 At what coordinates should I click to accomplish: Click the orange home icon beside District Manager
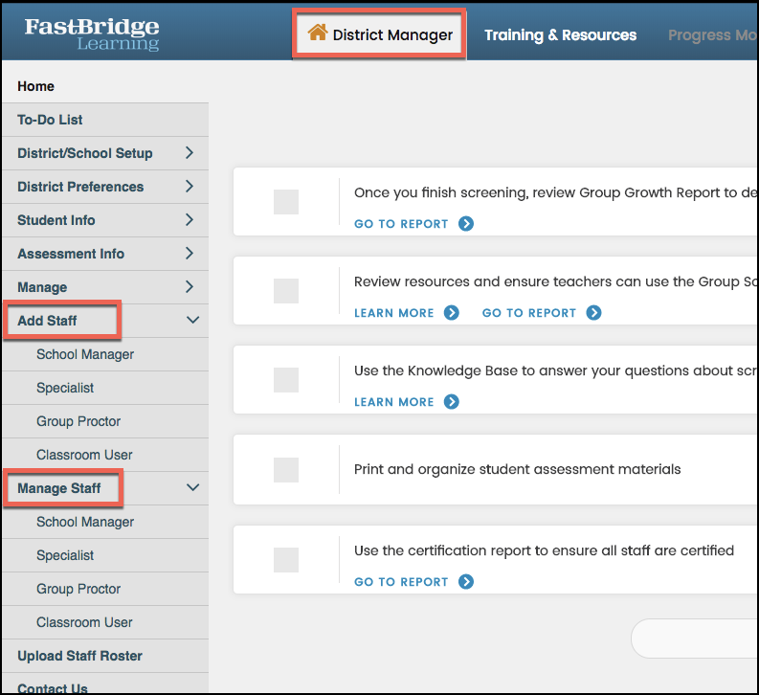318,33
